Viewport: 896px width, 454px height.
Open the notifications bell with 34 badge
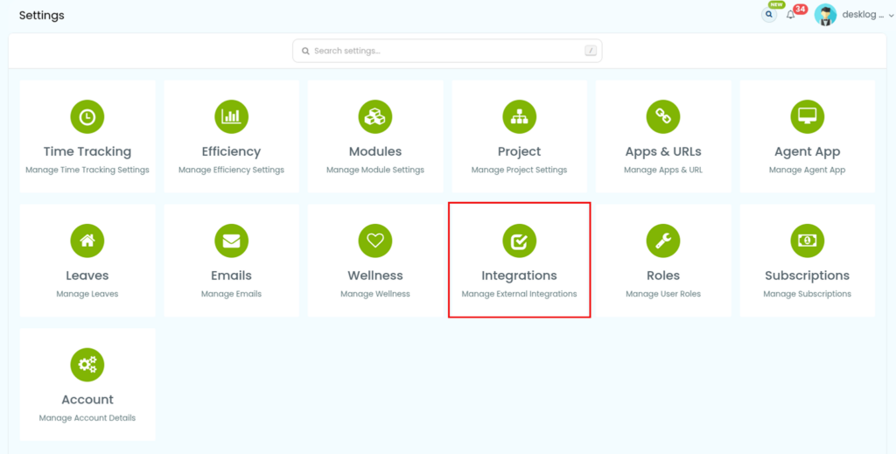pyautogui.click(x=791, y=15)
